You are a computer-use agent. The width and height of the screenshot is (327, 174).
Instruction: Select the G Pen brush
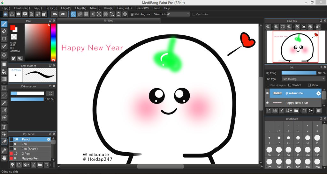pyautogui.click(x=30, y=154)
